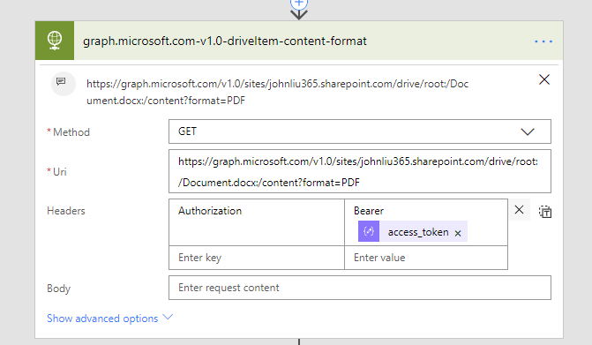The width and height of the screenshot is (592, 345).
Task: Click the access_token expression icon
Action: pos(369,231)
